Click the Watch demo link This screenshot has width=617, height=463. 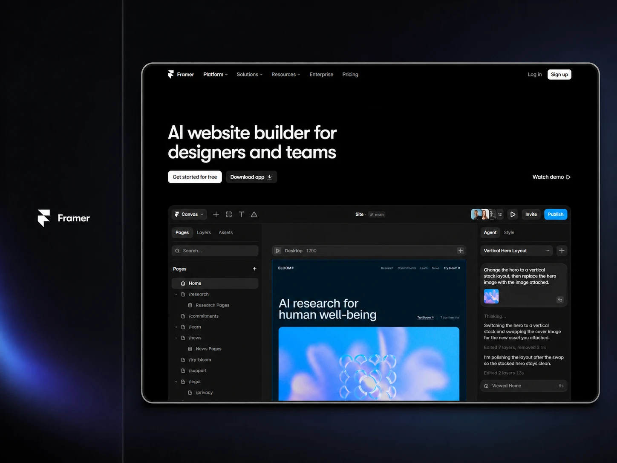[551, 177]
